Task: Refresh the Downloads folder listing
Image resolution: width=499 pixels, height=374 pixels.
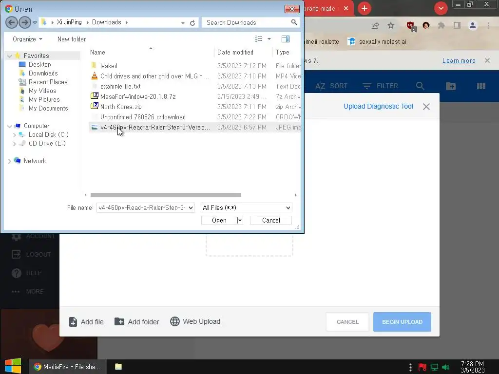Action: [192, 23]
